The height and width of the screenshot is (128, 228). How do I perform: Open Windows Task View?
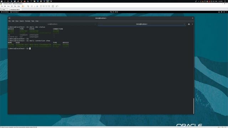8,1
